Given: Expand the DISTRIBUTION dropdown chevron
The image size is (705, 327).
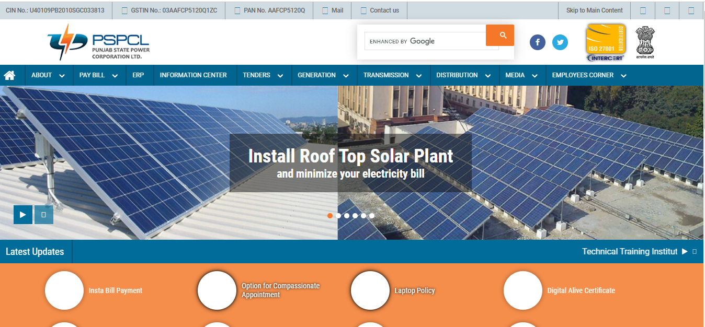Looking at the screenshot, I should (x=488, y=76).
